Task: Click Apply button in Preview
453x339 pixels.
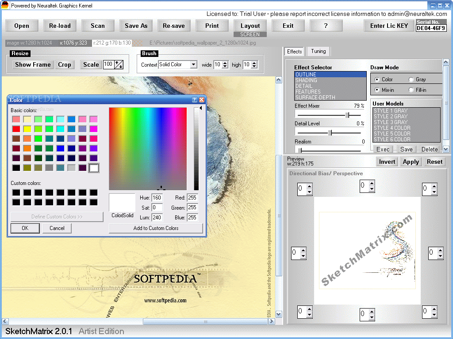Action: (411, 162)
